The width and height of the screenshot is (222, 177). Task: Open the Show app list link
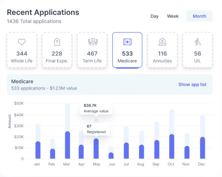192,85
